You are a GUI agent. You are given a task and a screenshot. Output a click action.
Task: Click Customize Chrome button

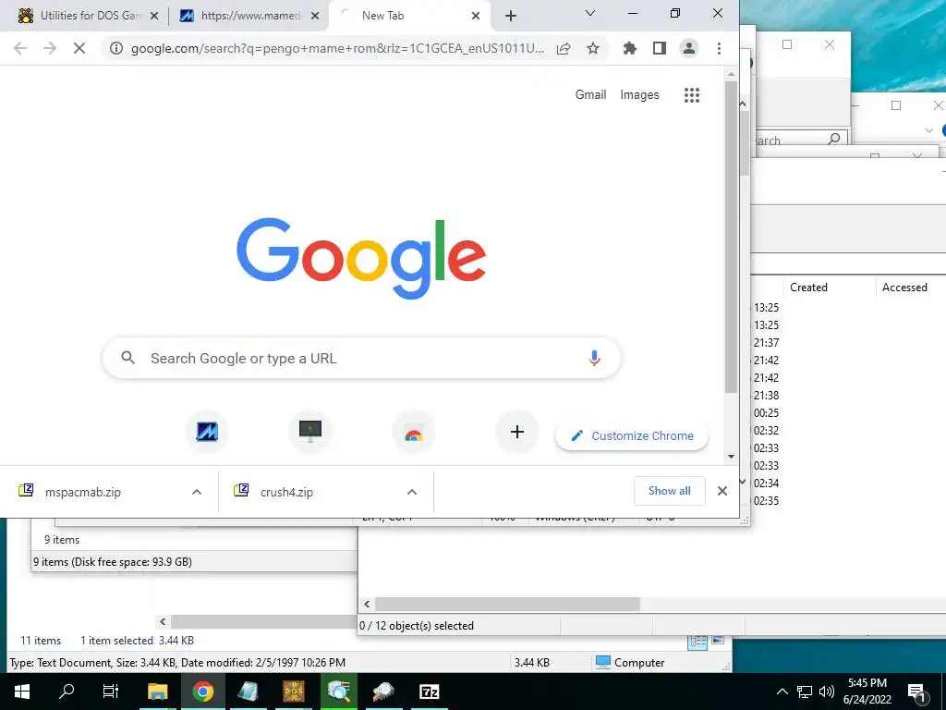click(x=632, y=436)
